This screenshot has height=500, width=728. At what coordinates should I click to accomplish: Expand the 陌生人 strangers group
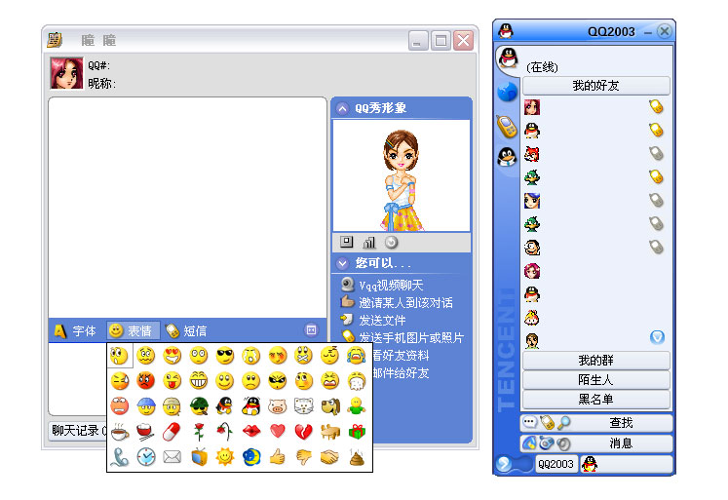click(596, 380)
